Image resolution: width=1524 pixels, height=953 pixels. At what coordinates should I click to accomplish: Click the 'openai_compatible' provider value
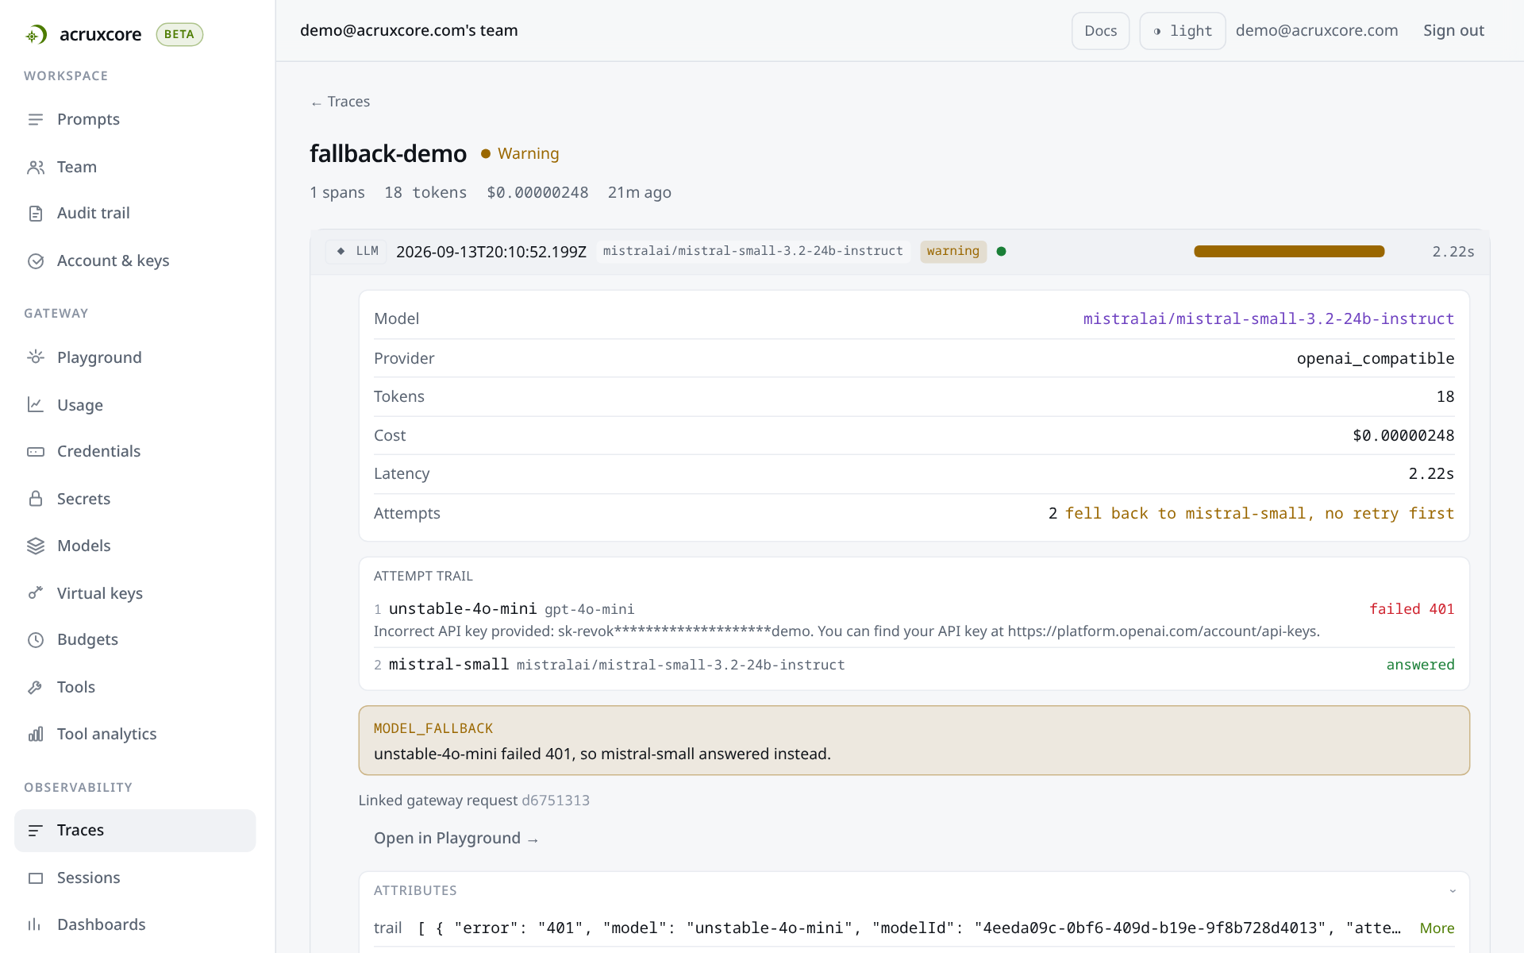click(1376, 358)
